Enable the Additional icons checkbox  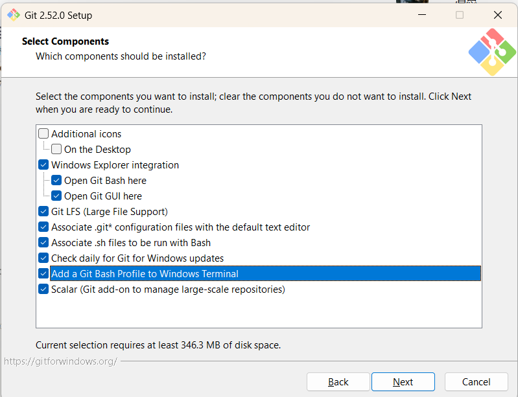[x=43, y=133]
